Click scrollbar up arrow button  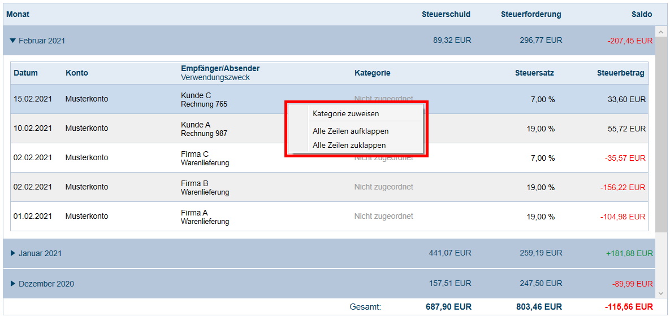661,31
